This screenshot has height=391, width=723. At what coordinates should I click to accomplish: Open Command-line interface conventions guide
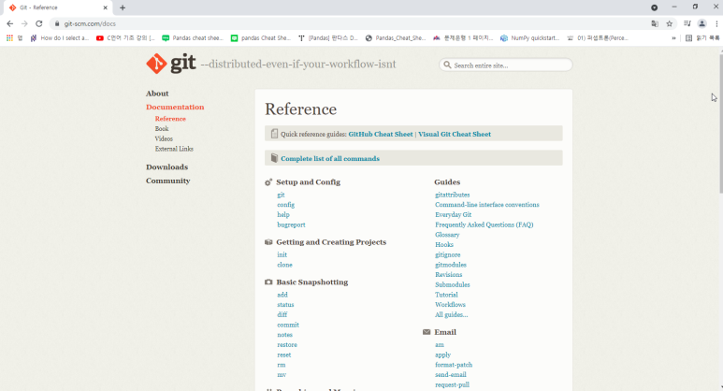(x=487, y=205)
